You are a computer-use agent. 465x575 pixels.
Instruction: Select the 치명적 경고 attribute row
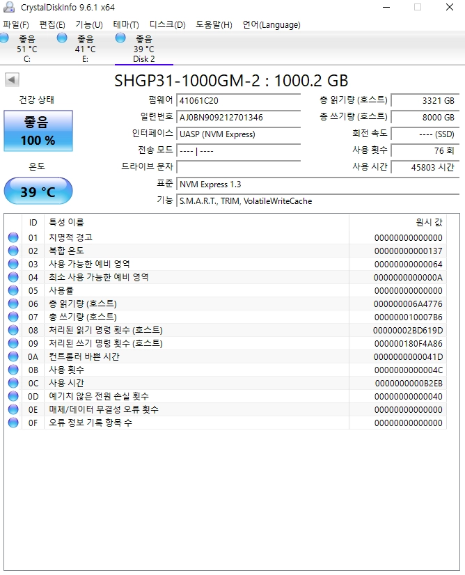point(226,237)
